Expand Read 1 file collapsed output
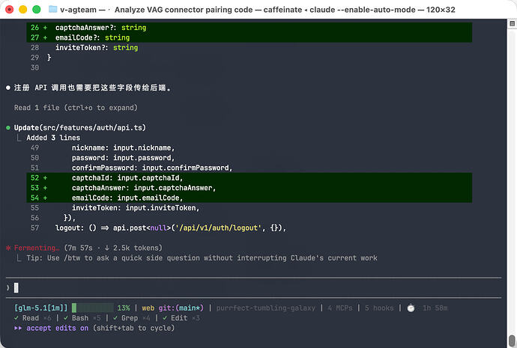517x348 pixels. pos(76,108)
